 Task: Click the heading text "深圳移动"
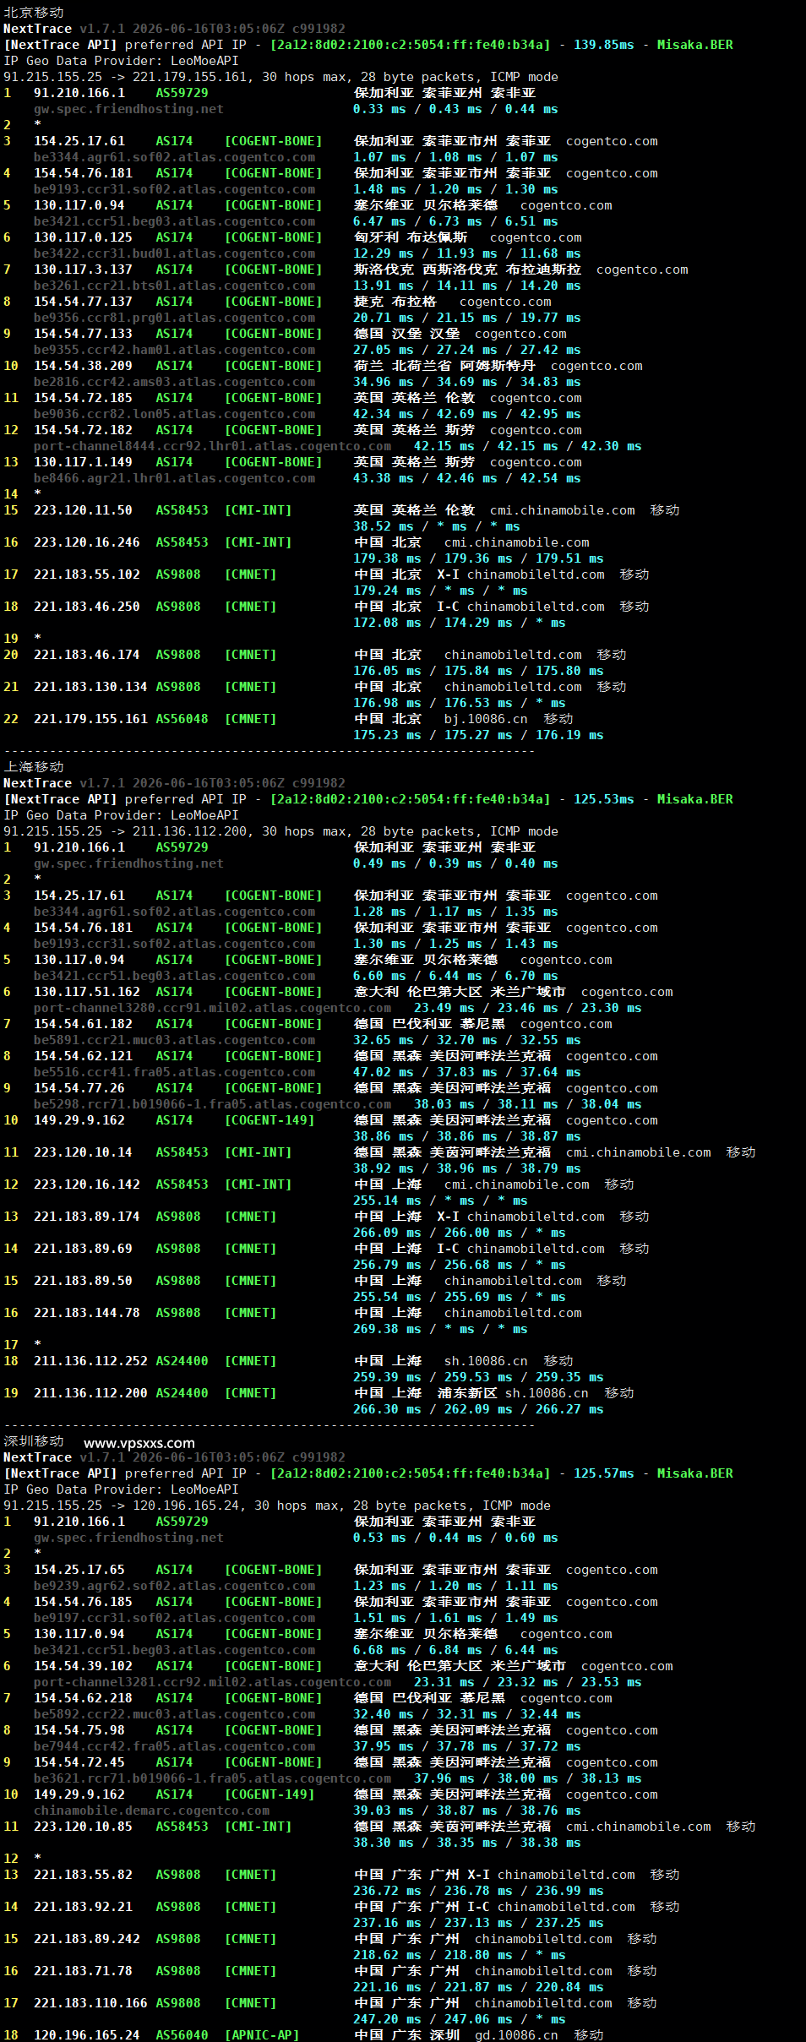tap(34, 1441)
